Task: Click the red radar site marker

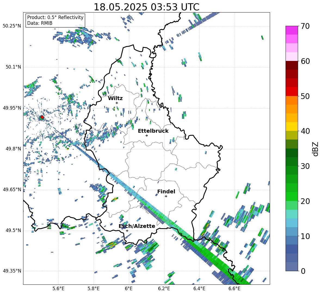Action: coord(42,117)
